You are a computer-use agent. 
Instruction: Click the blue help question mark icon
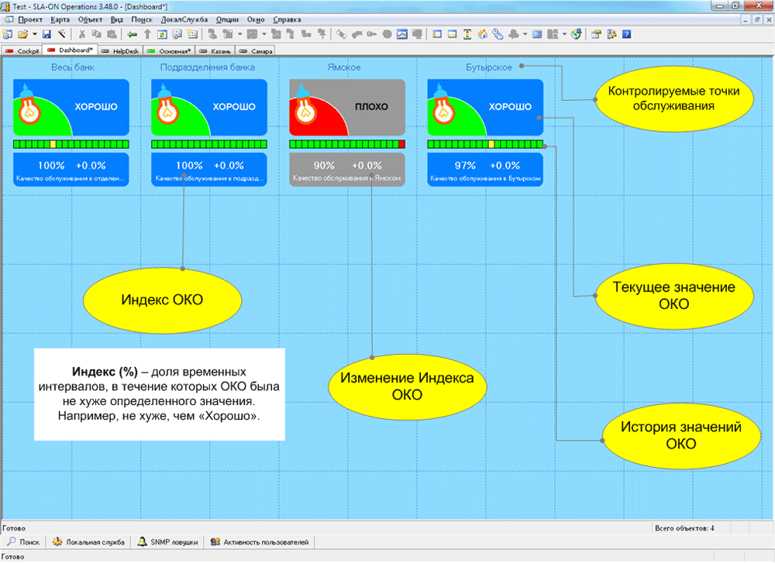click(626, 34)
